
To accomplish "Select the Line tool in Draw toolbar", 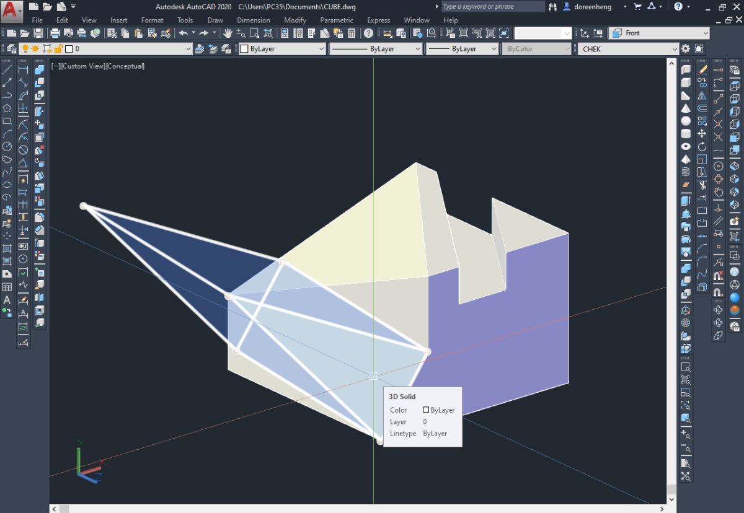I will click(7, 70).
